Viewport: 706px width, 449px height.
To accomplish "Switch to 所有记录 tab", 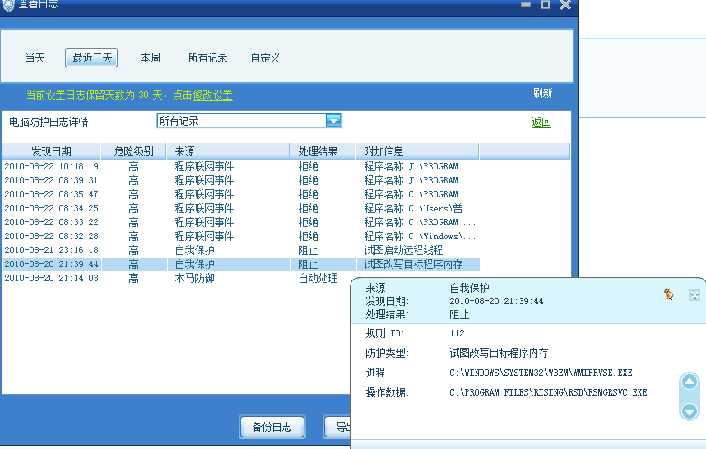I will tap(207, 58).
